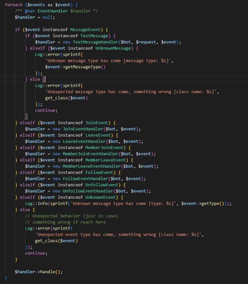This screenshot has height=284, width=248.
Task: Click the MemberLeaveEvent class in instanceof check
Action: [x=105, y=160]
